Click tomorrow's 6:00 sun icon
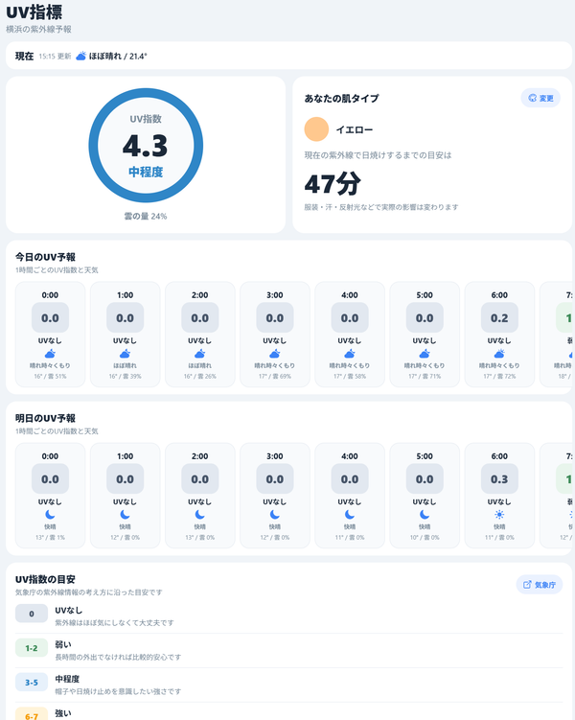This screenshot has height=720, width=575. pyautogui.click(x=499, y=514)
